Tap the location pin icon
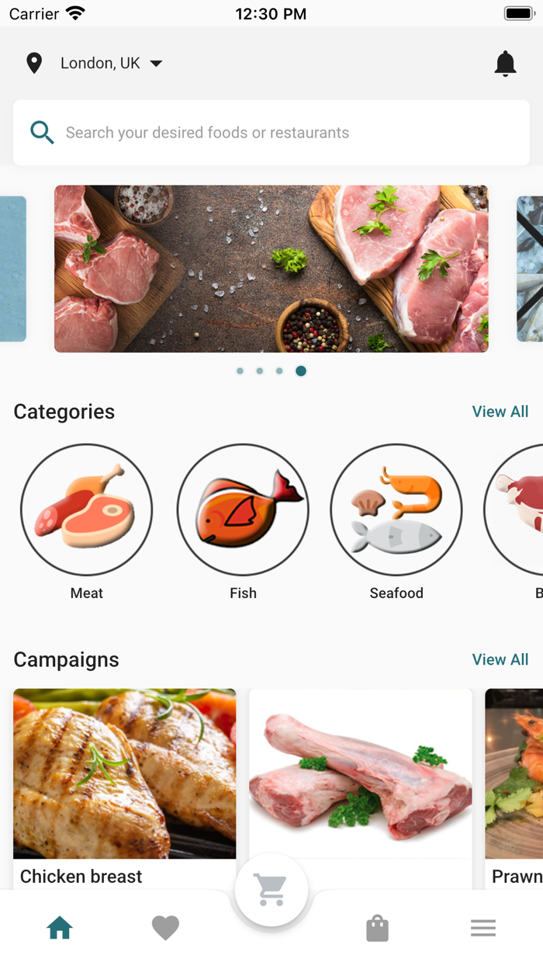The width and height of the screenshot is (543, 966). 34,64
